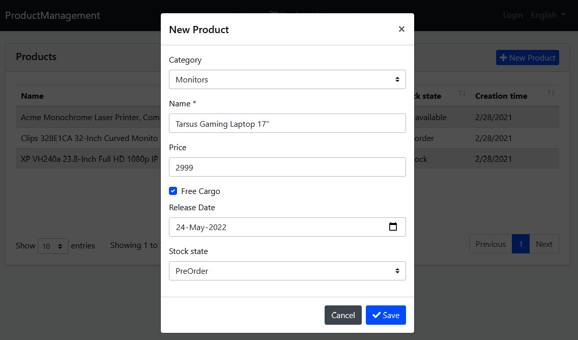Go to the Next page
This screenshot has height=340, width=578.
[544, 244]
